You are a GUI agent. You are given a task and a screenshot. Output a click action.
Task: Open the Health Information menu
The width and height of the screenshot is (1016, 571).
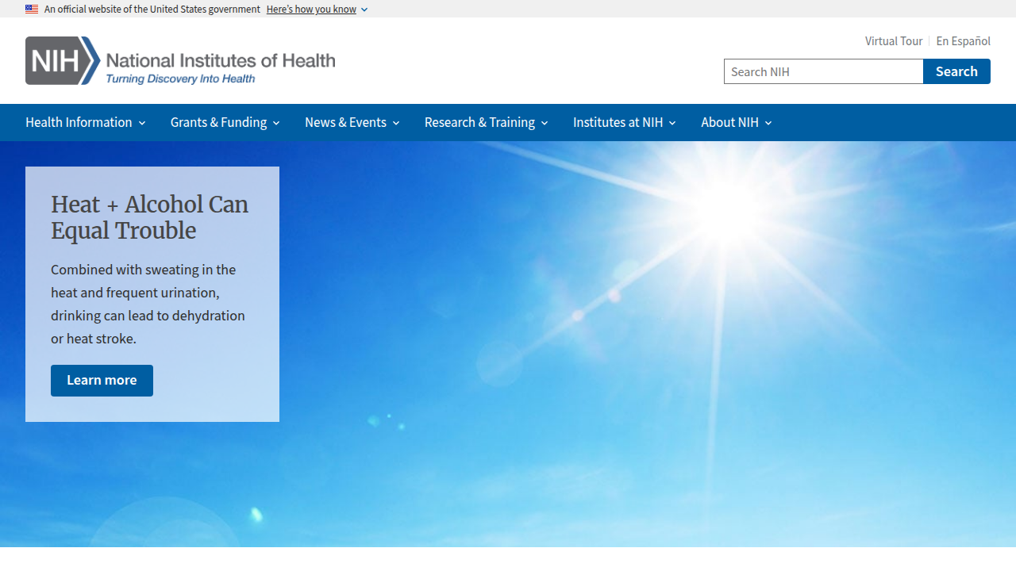(x=85, y=122)
